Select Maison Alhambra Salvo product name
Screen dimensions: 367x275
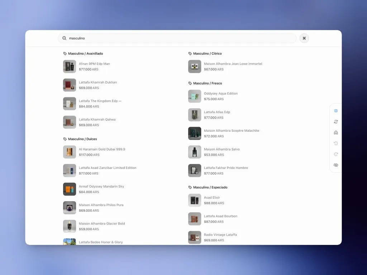pyautogui.click(x=221, y=149)
